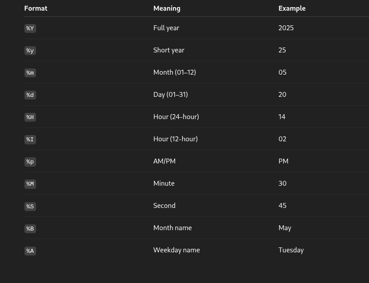Click the %m month code badge

tap(30, 73)
